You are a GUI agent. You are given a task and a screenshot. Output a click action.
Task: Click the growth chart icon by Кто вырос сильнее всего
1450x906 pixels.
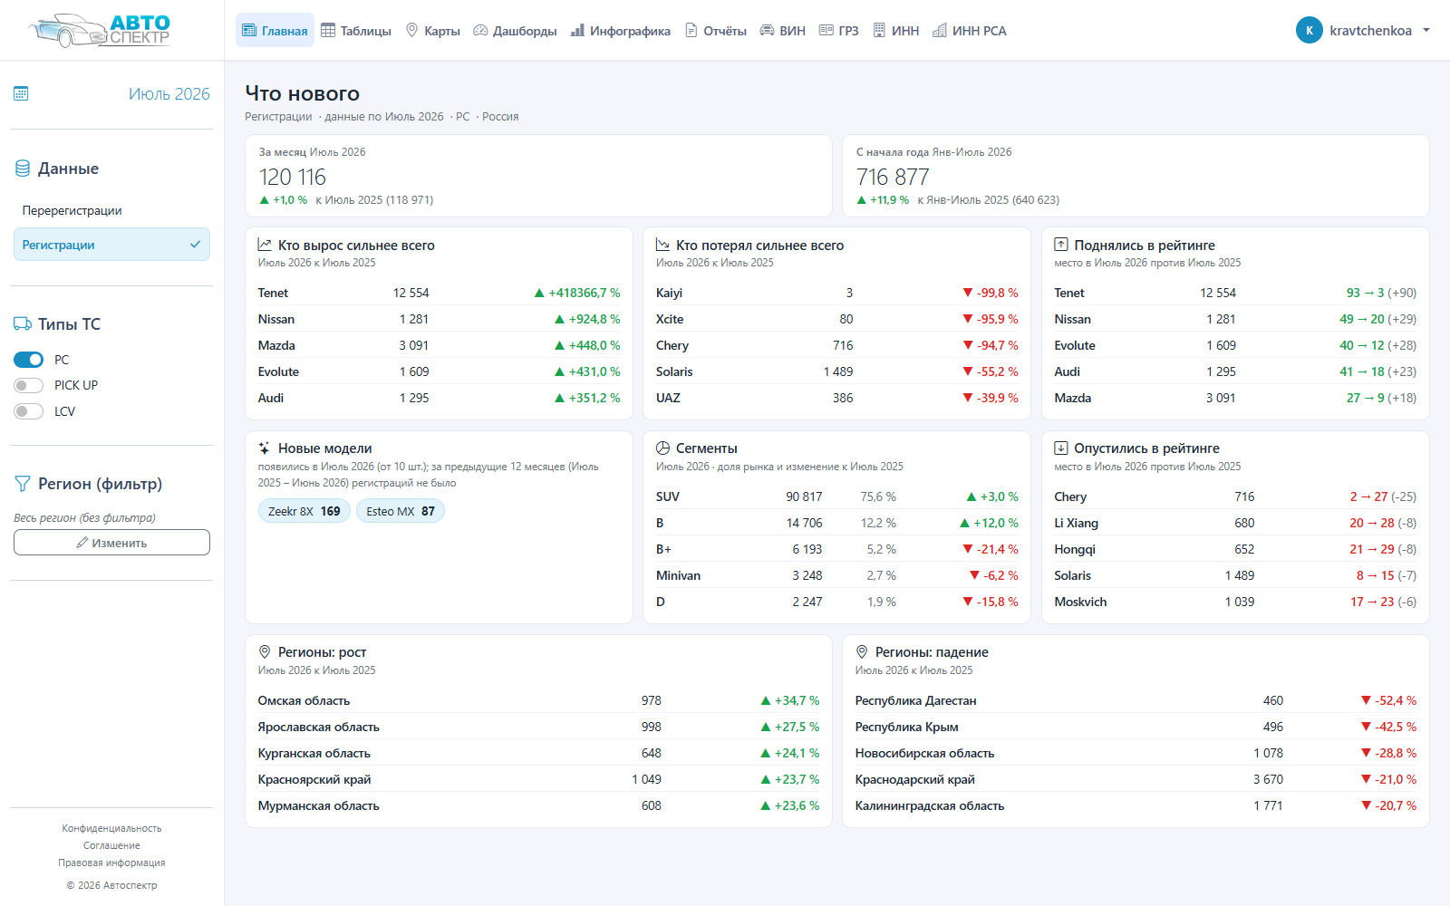[x=265, y=245]
